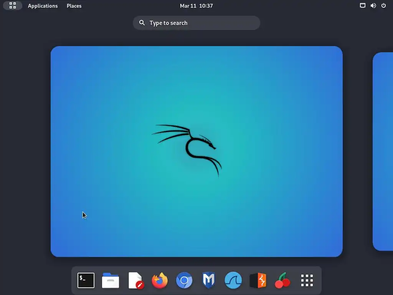Select the current workspace thumbnail
Viewport: 393px width, 295px height.
tap(196, 151)
